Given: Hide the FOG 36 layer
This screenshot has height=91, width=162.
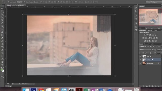Looking at the screenshot, I should pyautogui.click(x=140, y=56).
